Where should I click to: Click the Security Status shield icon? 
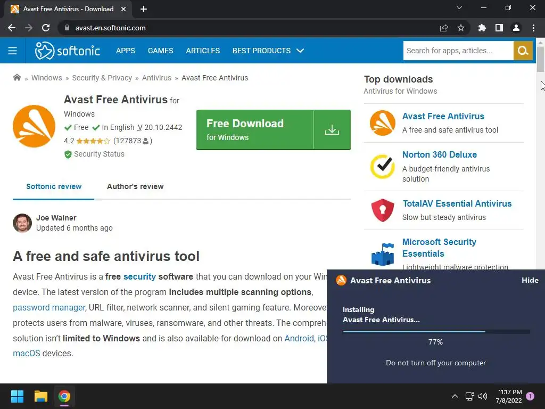point(68,154)
